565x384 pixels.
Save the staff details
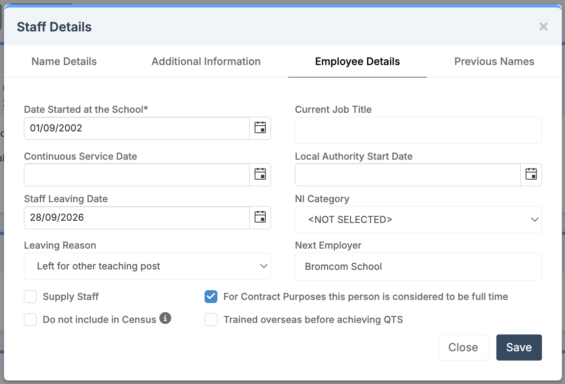[519, 347]
